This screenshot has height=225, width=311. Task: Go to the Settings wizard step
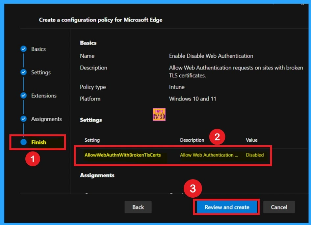point(41,72)
